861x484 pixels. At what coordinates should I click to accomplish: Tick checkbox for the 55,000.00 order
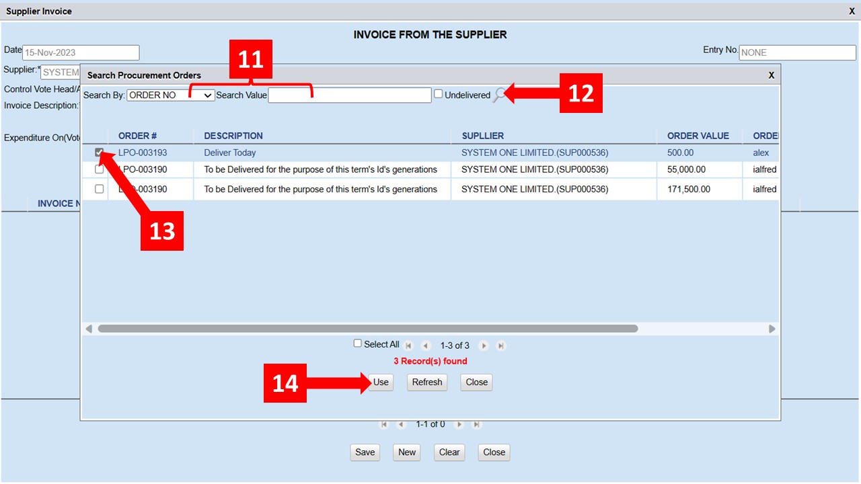pyautogui.click(x=100, y=169)
